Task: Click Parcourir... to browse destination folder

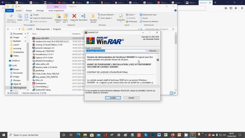Action: click(x=154, y=51)
